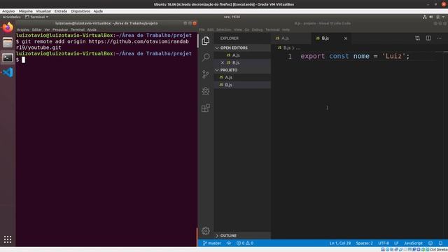Image resolution: width=448 pixels, height=252 pixels.
Task: Open Dispositivos menu in VirtualBox
Action: [80, 11]
